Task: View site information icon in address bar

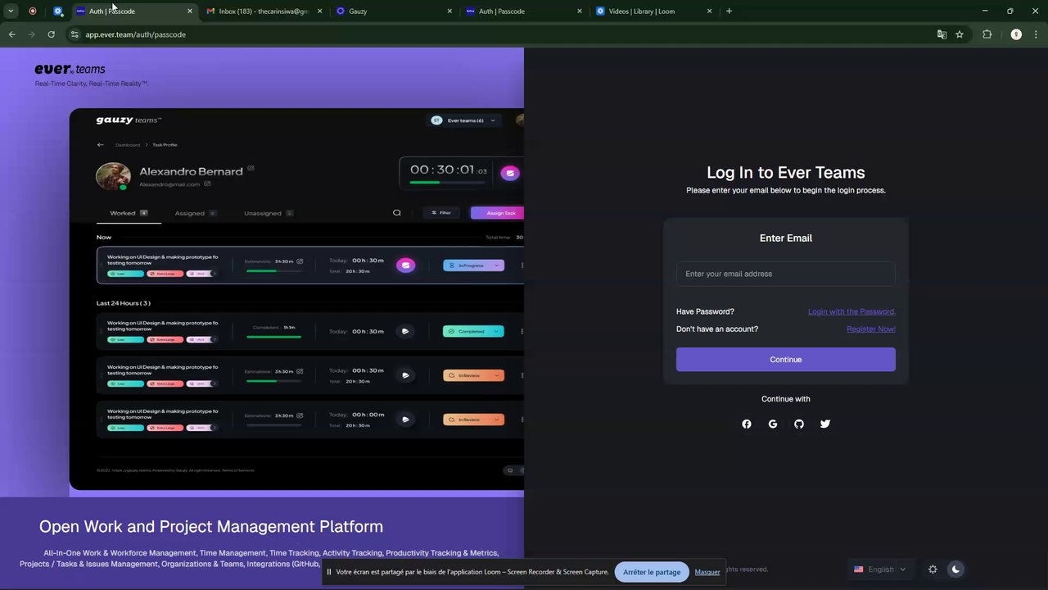Action: pyautogui.click(x=75, y=34)
